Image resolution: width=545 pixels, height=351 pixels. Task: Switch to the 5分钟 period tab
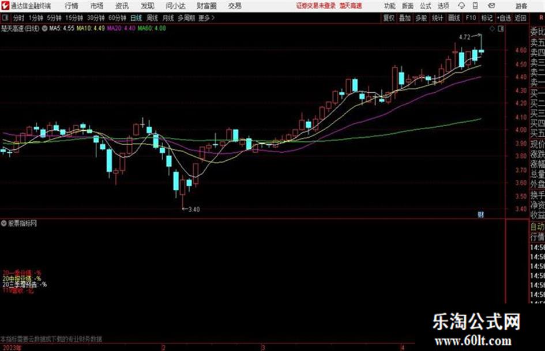(54, 18)
